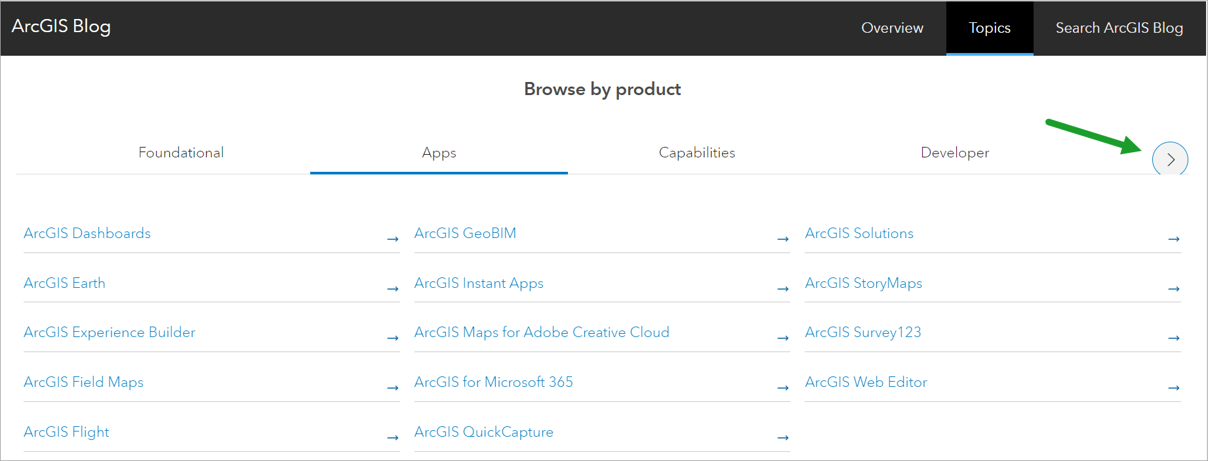Open the ArcGIS GeoBIM link
This screenshot has height=461, width=1208.
465,233
